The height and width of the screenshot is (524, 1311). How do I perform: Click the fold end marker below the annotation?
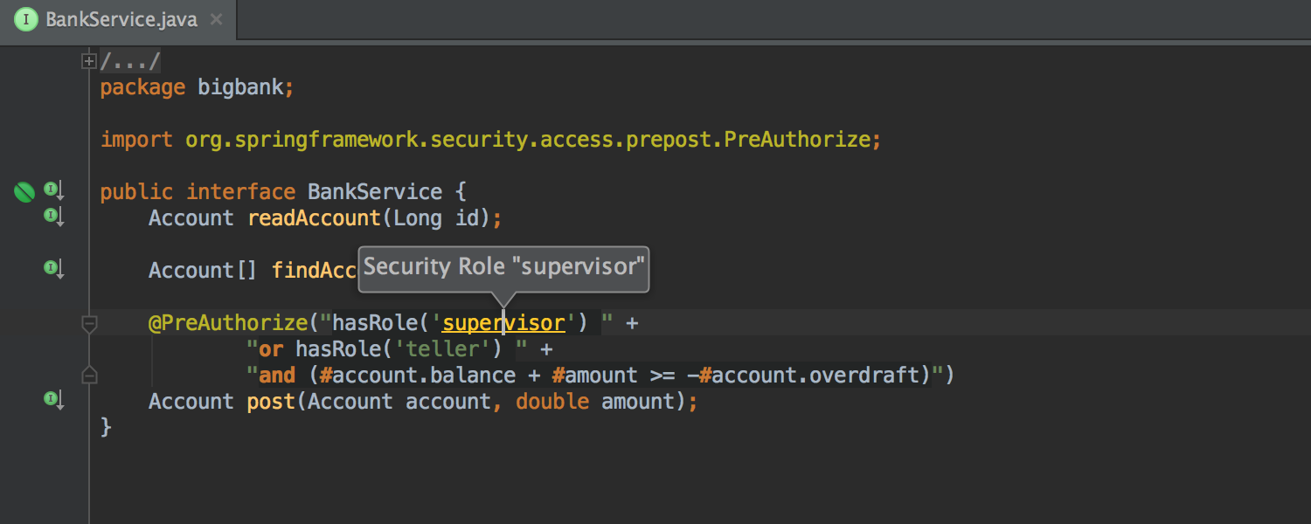[88, 375]
